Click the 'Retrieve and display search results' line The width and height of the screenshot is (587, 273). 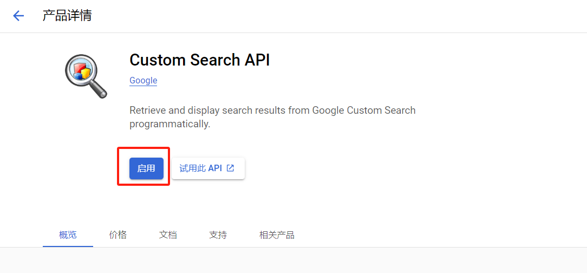tap(272, 110)
